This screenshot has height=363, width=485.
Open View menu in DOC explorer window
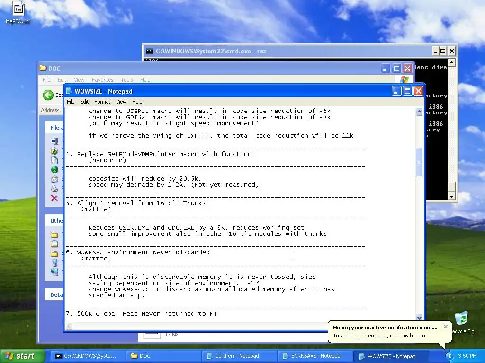pyautogui.click(x=79, y=80)
